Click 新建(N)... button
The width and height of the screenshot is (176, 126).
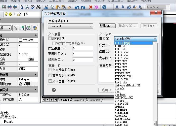[x=107, y=26]
